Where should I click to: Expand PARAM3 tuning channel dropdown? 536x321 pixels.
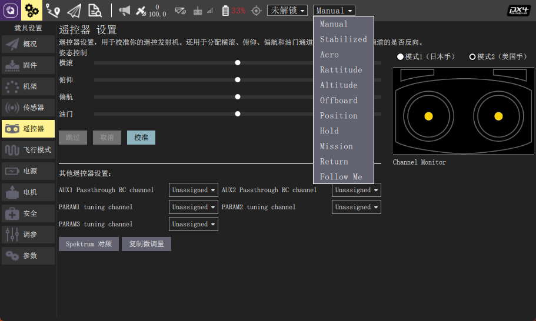coord(193,224)
